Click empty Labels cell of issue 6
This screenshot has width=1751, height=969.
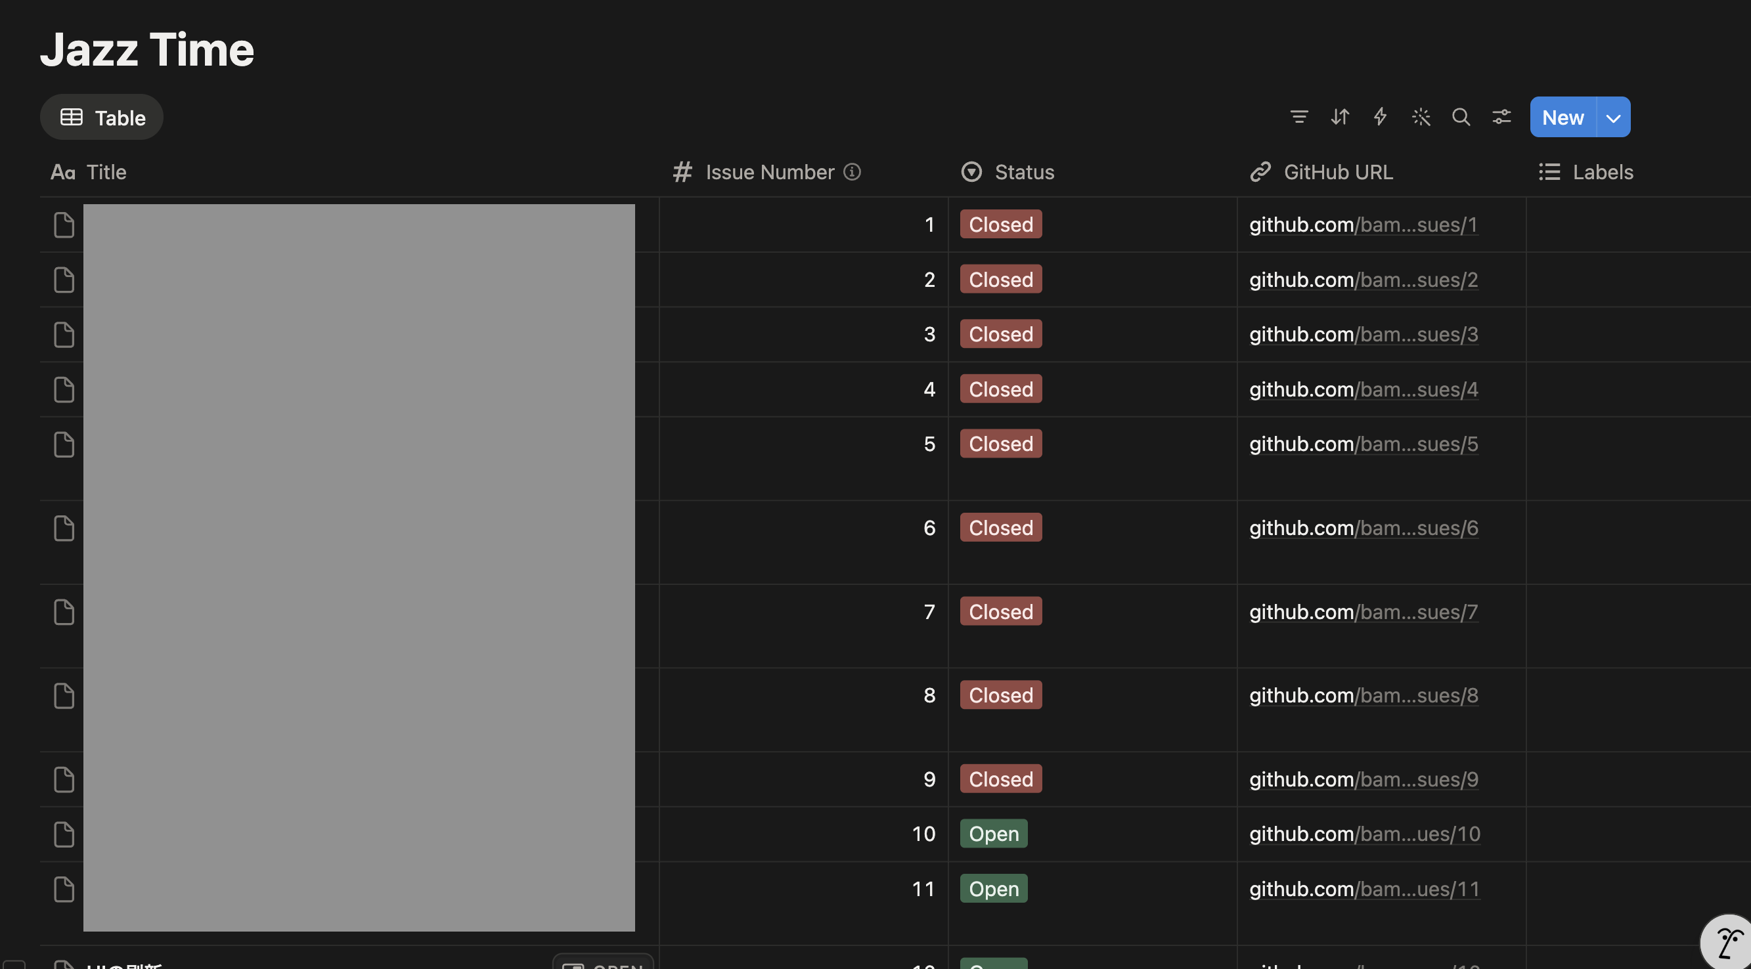coord(1638,542)
